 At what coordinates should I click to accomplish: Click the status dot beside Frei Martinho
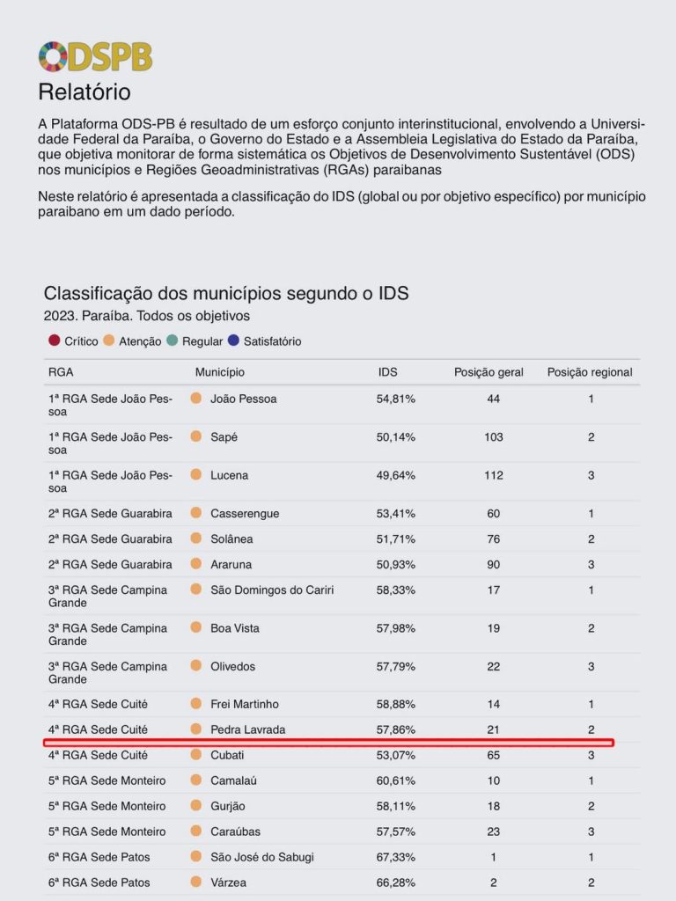[196, 703]
